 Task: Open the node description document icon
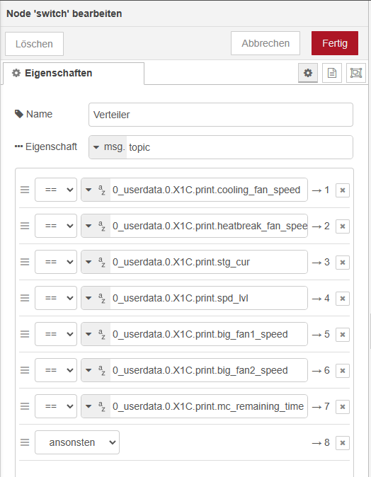[332, 73]
